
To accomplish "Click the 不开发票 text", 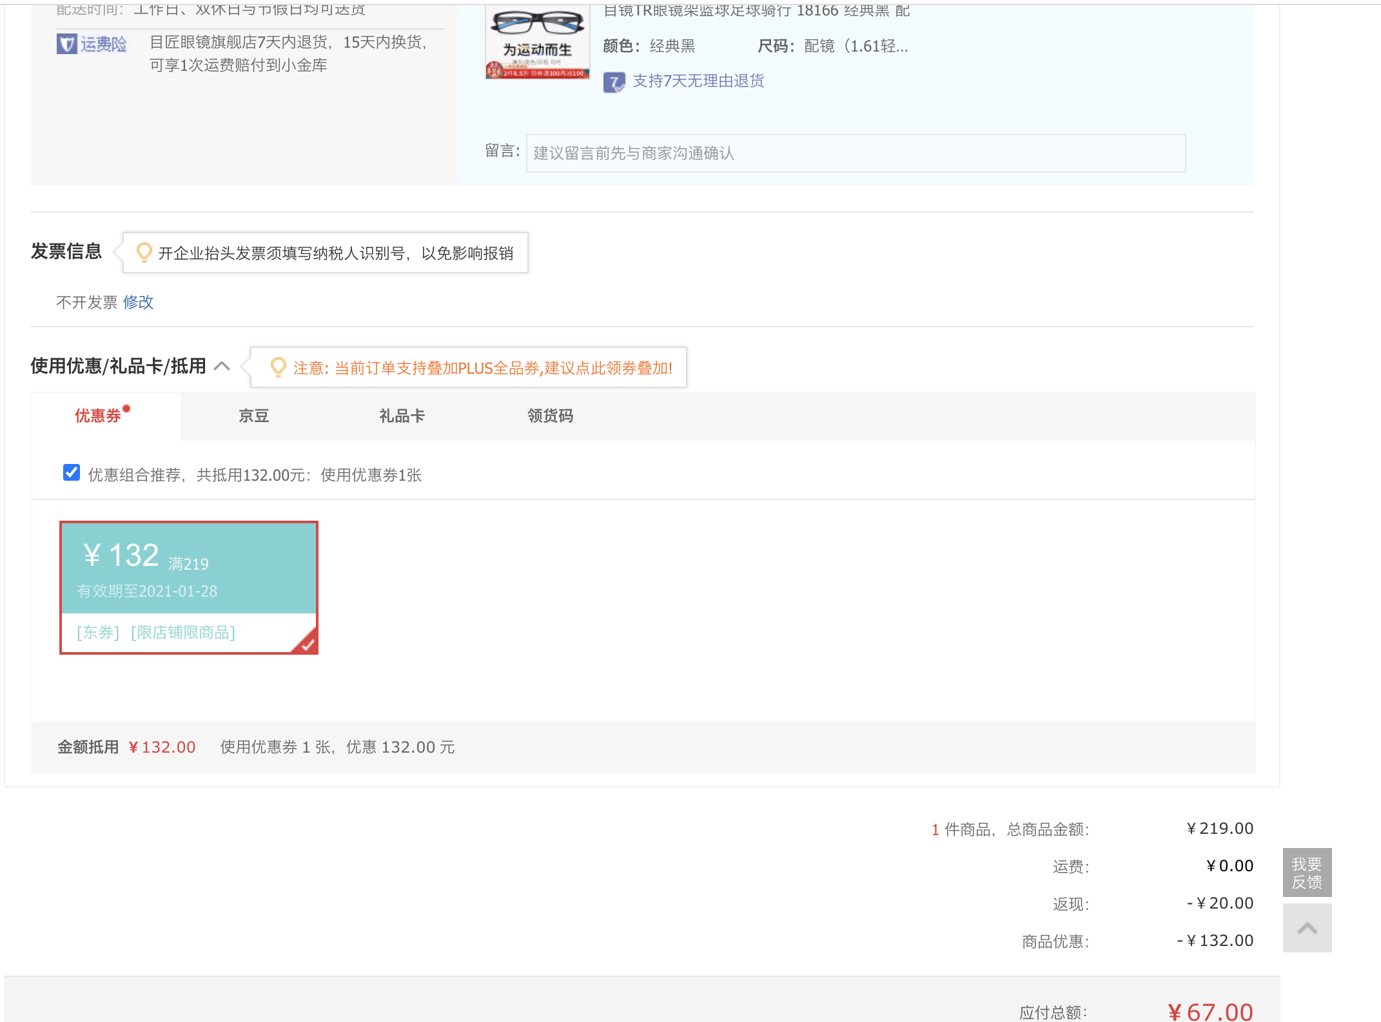I will [x=87, y=302].
